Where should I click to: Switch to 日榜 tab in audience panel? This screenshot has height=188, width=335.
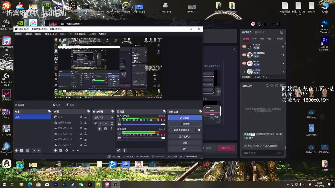tap(254, 39)
